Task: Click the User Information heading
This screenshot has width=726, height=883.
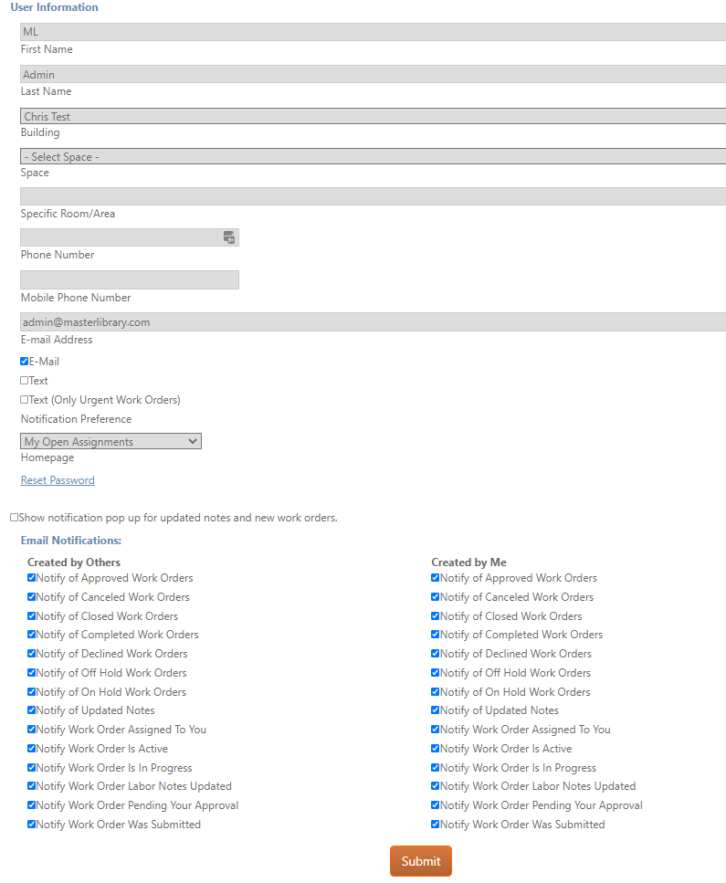Action: click(54, 7)
